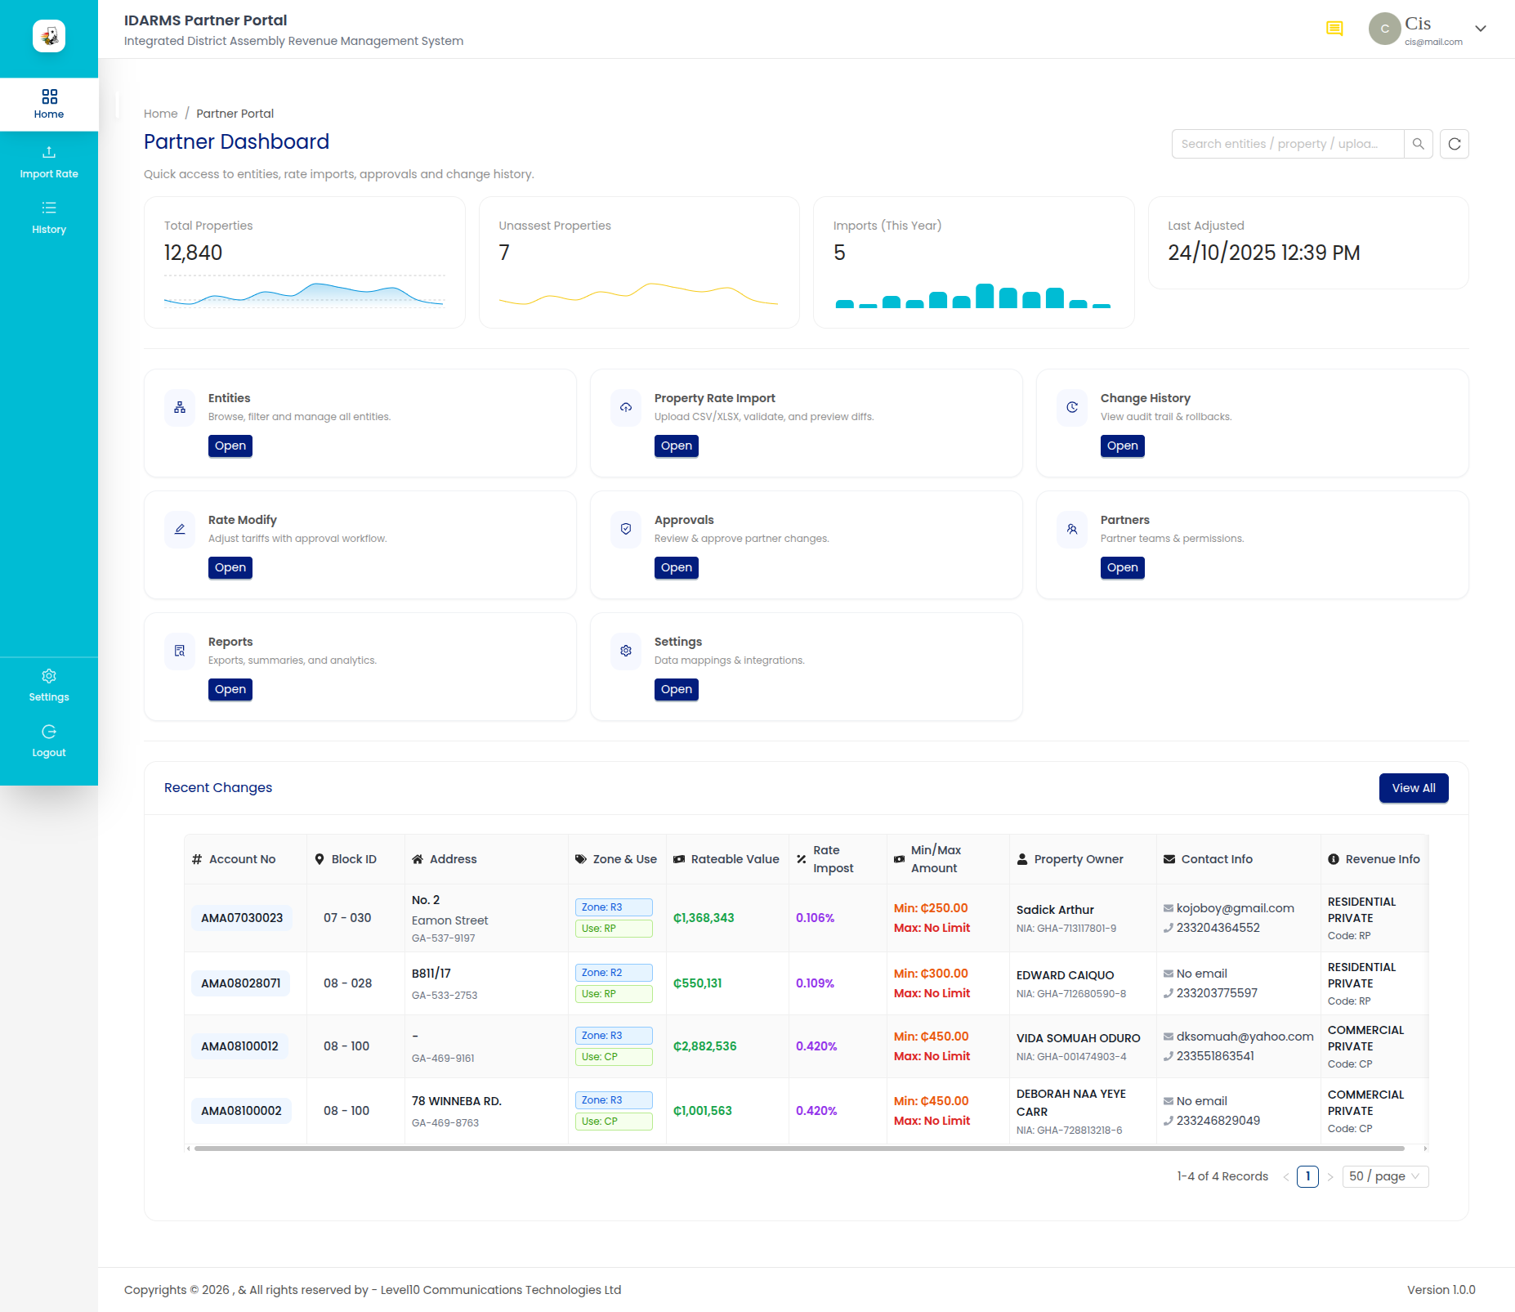Open the Partners card
1515x1312 pixels.
(x=1123, y=567)
